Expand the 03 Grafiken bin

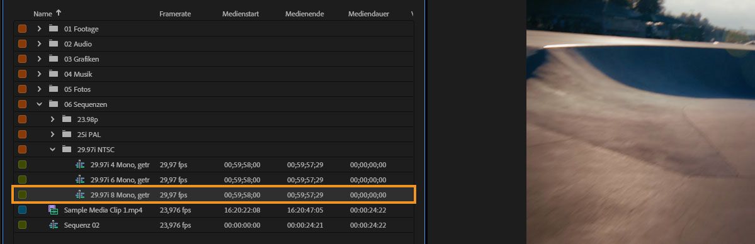pyautogui.click(x=40, y=58)
